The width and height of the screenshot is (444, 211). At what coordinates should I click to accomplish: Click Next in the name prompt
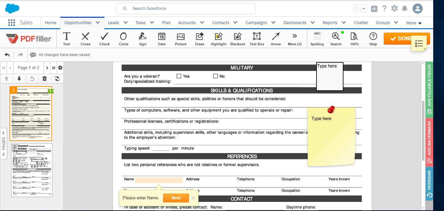pos(176,198)
